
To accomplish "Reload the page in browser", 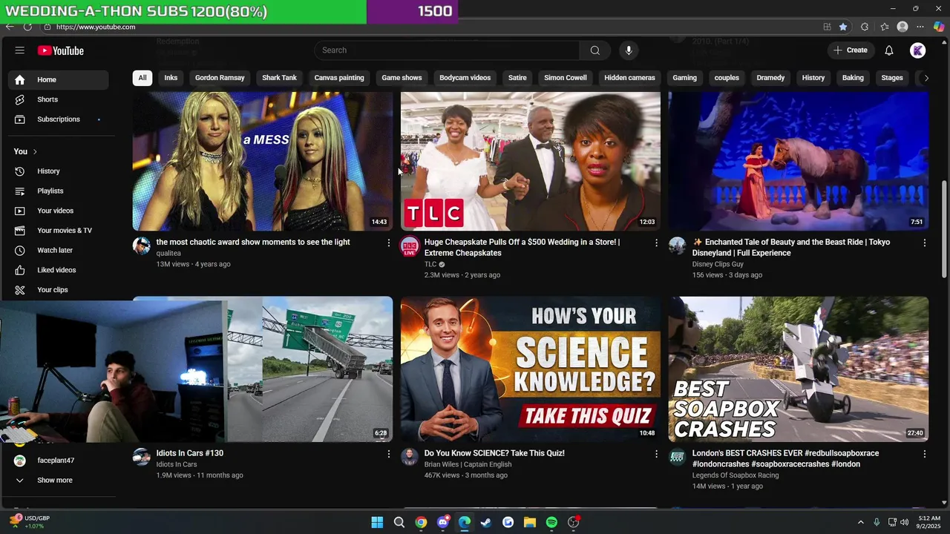I will pyautogui.click(x=27, y=27).
